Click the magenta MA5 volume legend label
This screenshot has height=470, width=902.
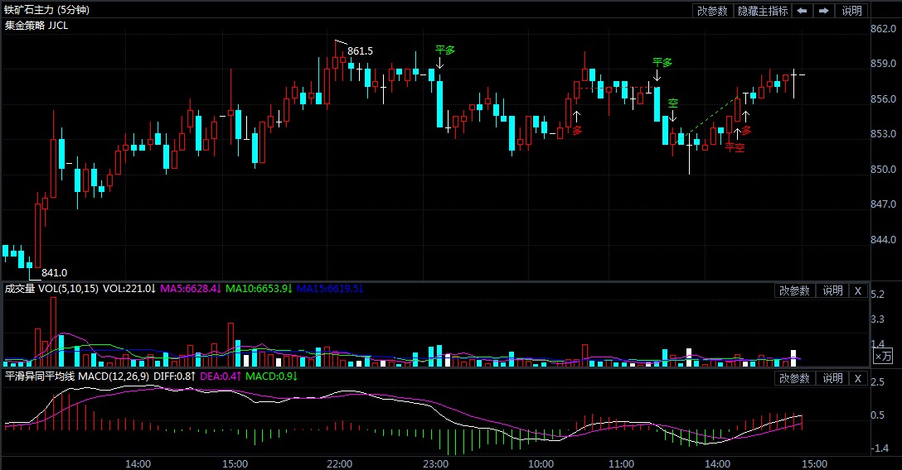(x=190, y=289)
